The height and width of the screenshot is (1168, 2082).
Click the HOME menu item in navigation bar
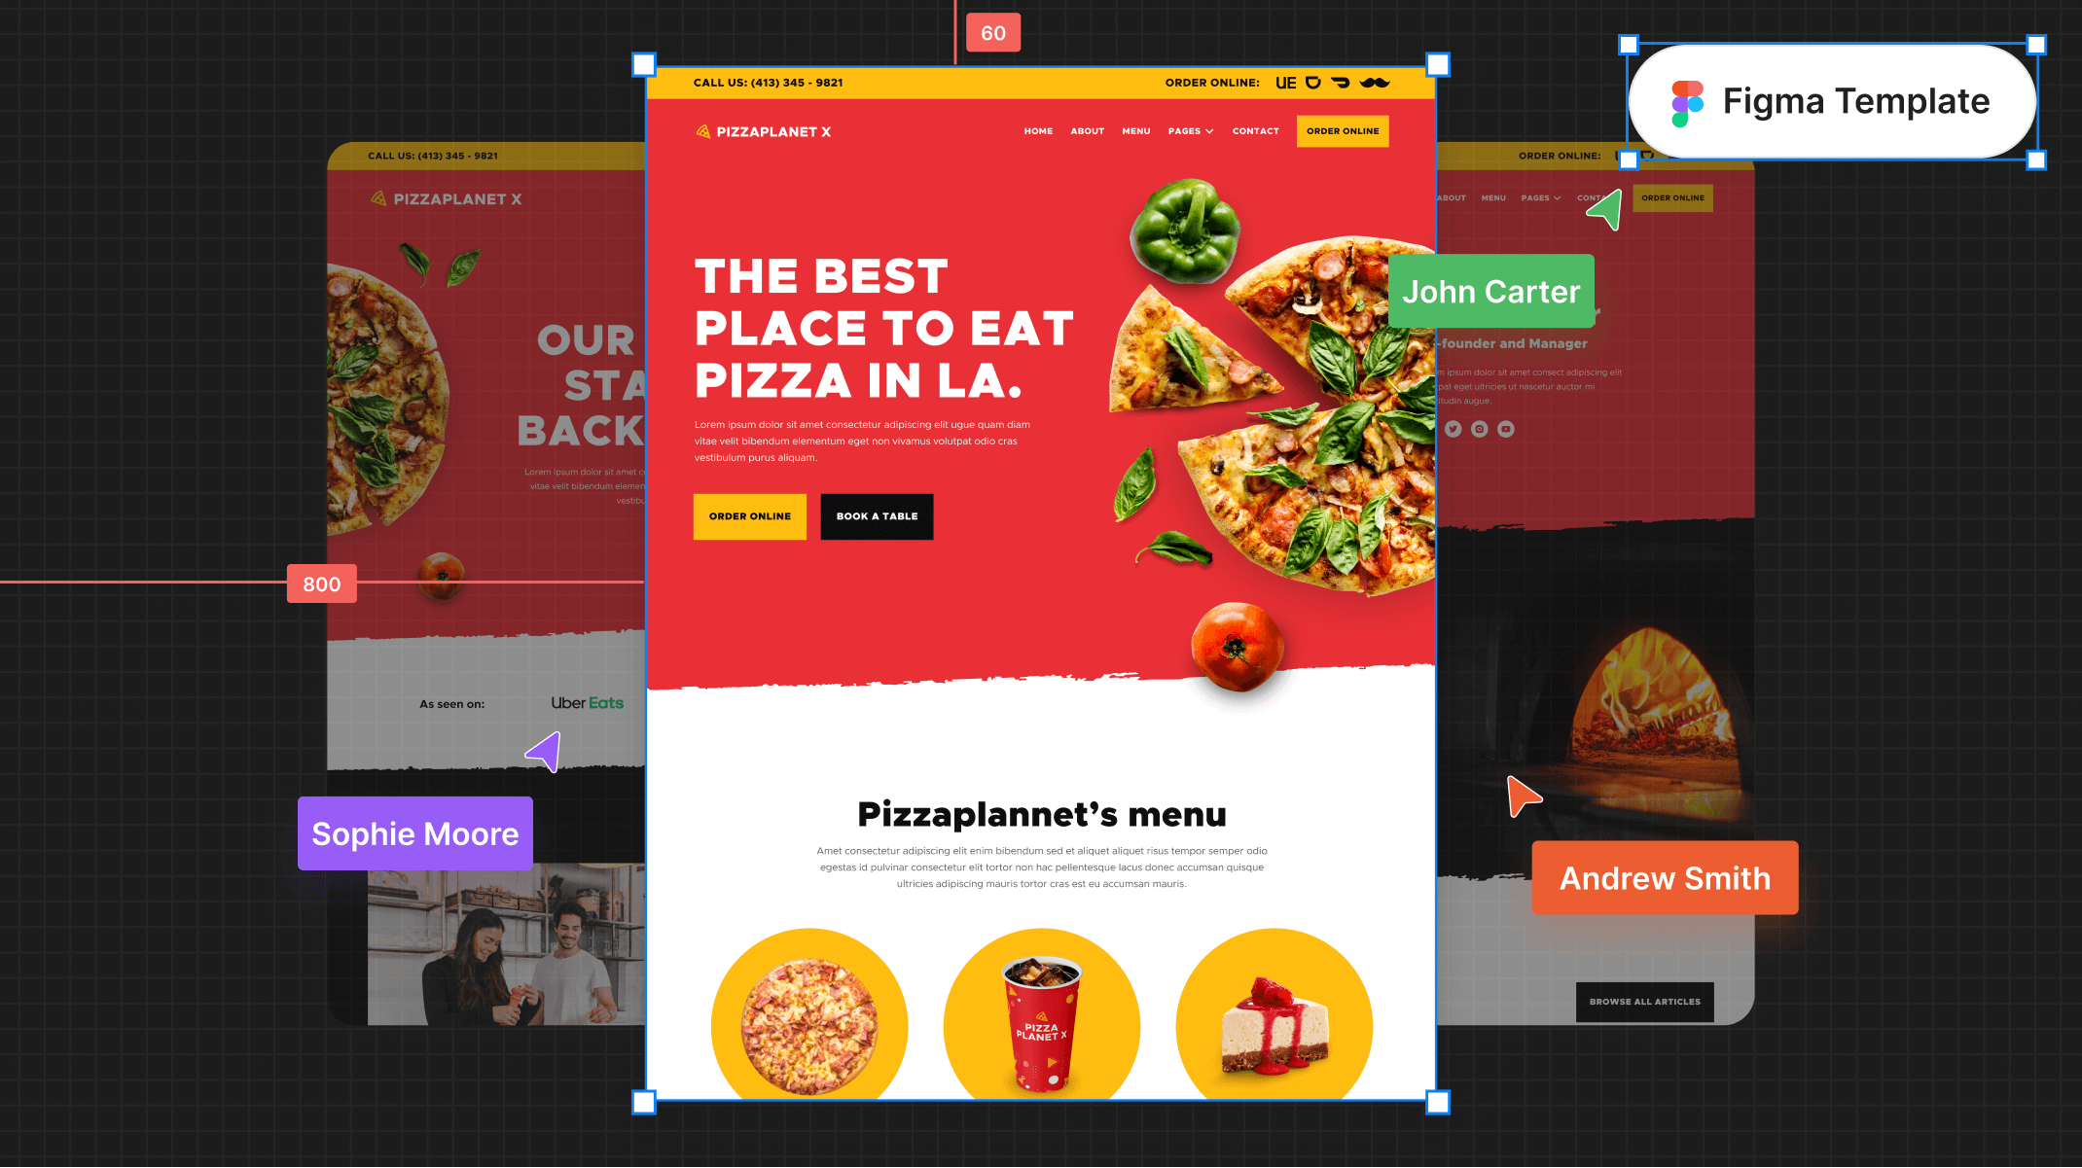[x=1038, y=130]
